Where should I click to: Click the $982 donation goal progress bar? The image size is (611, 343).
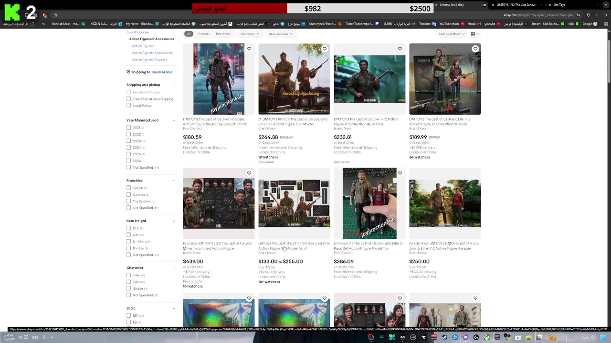click(313, 9)
